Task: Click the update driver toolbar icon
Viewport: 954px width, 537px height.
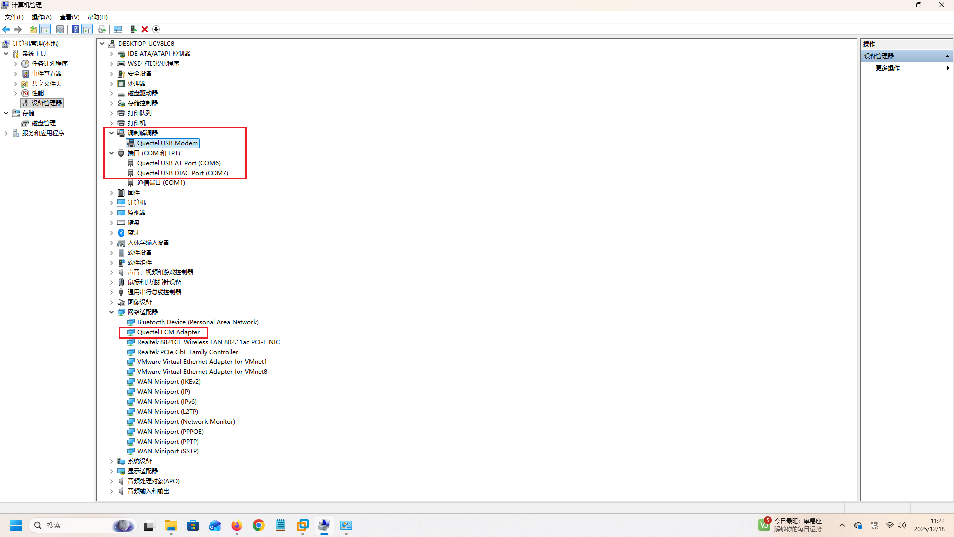Action: click(x=133, y=29)
